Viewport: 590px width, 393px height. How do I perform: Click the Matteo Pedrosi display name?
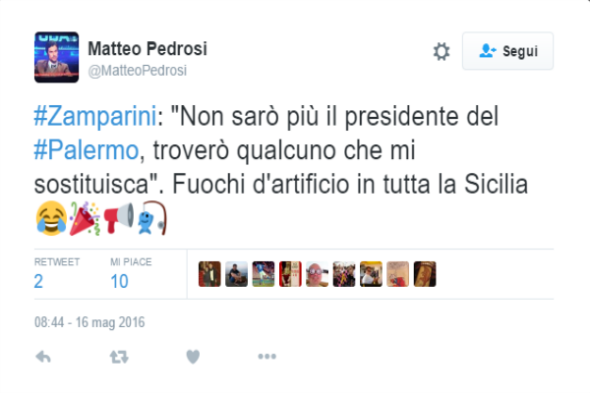point(147,49)
